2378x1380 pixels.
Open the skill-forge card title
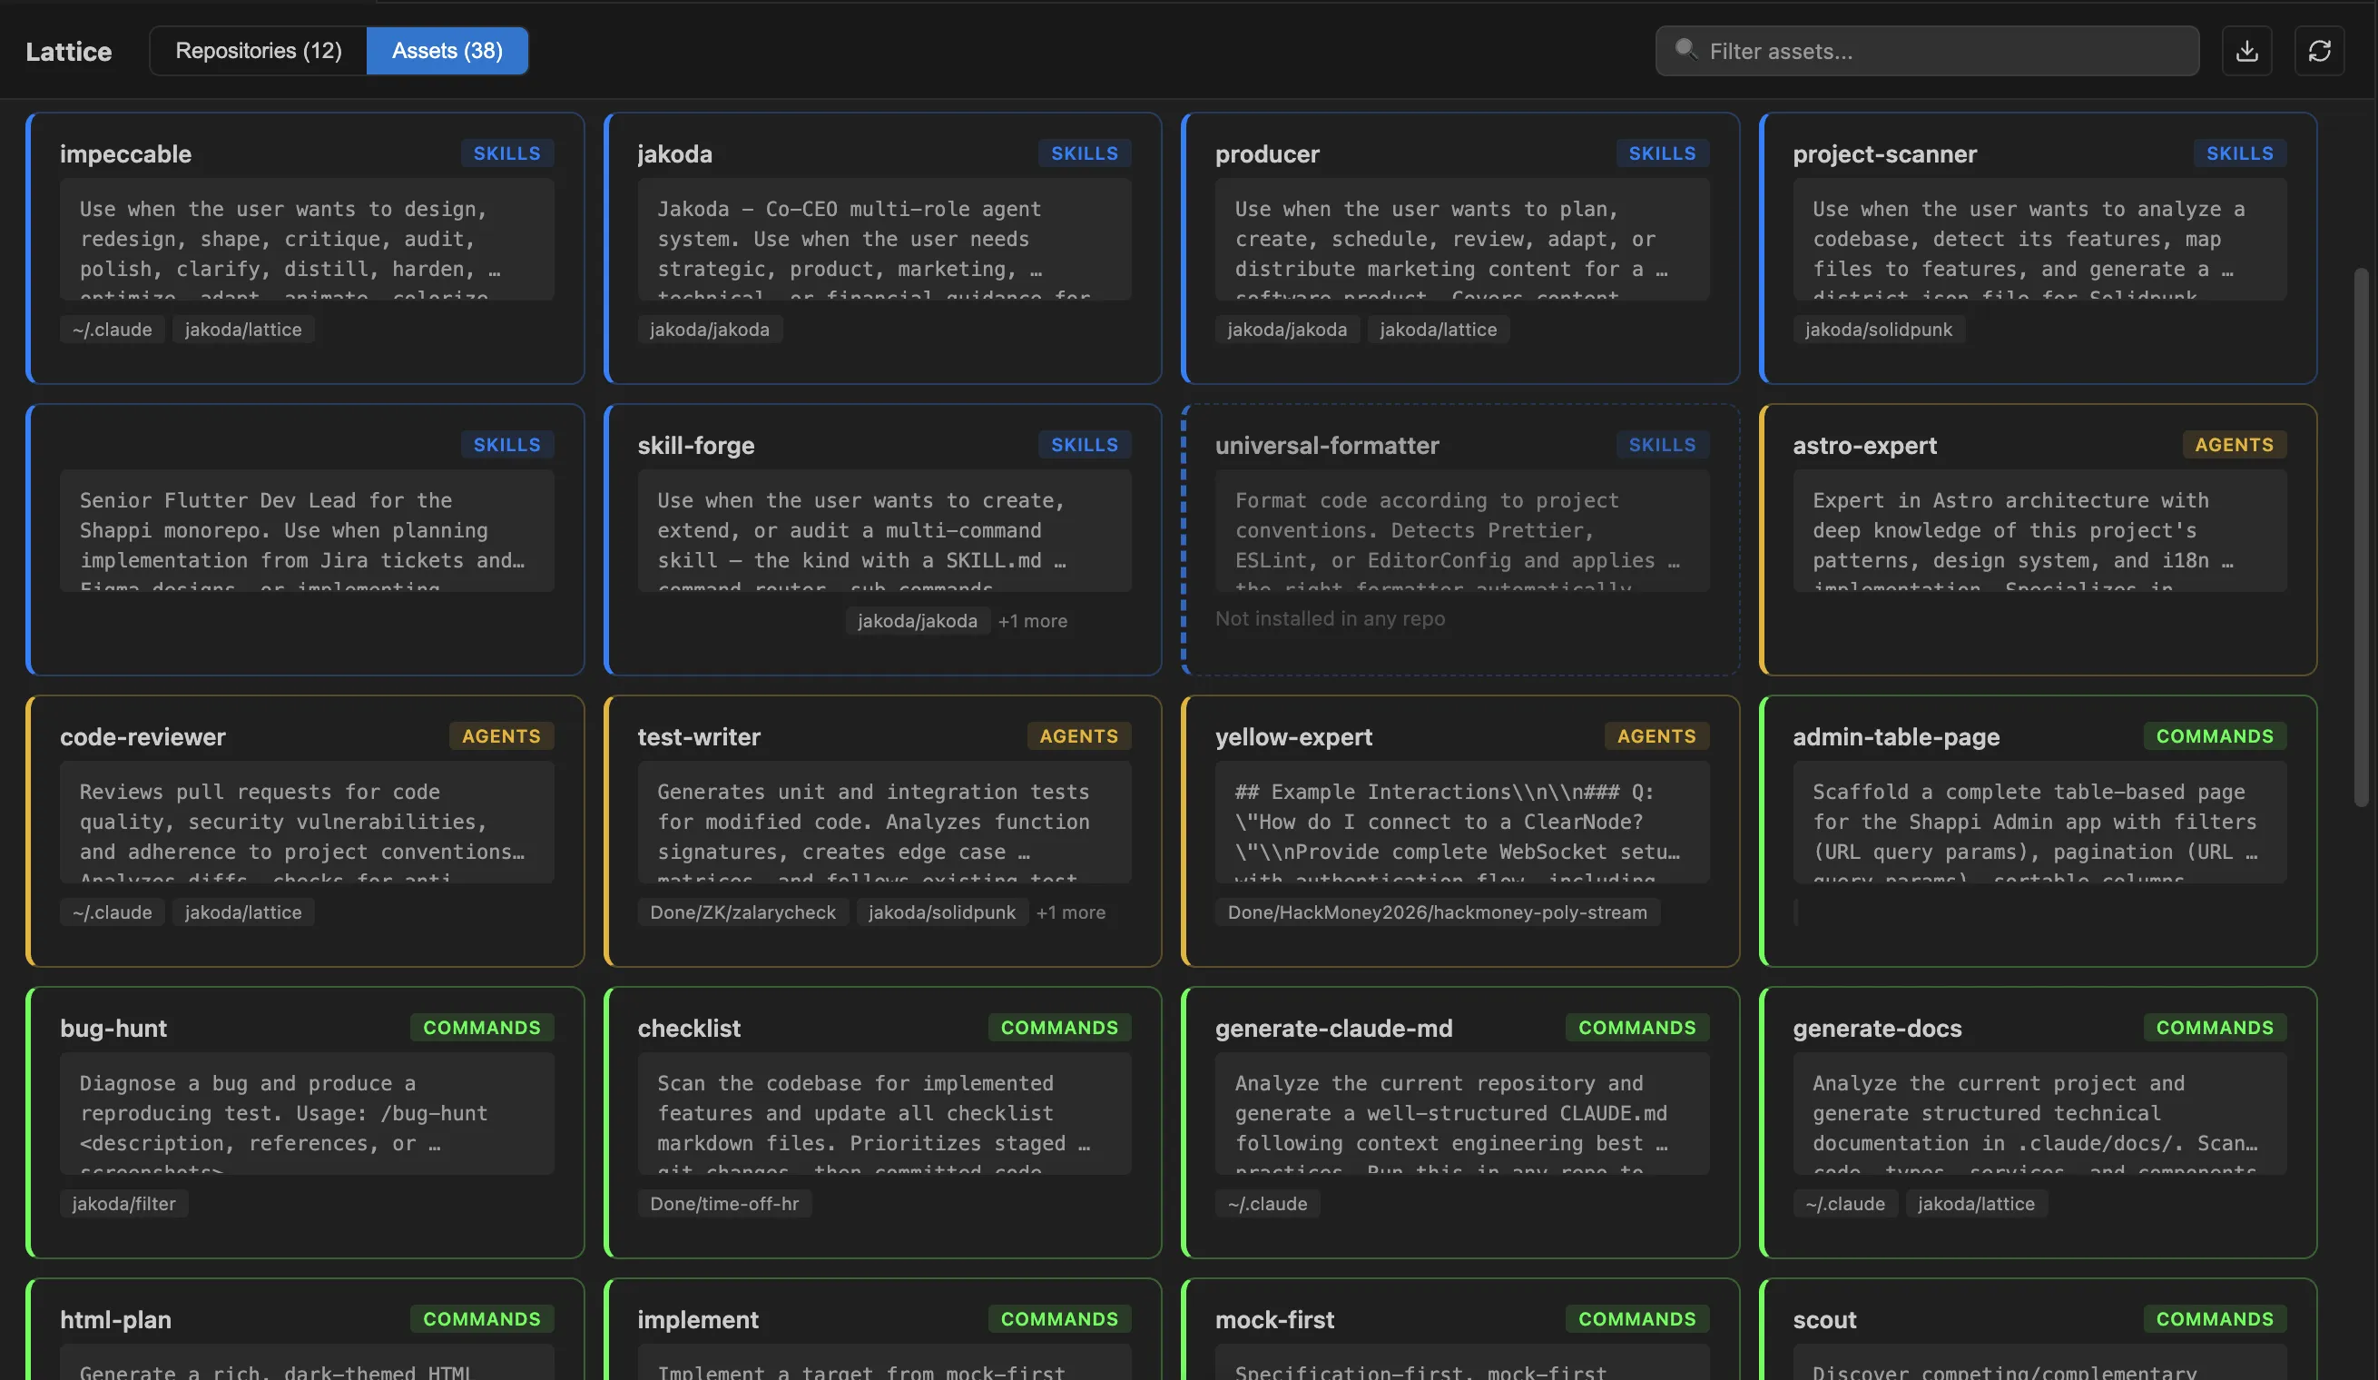click(696, 446)
